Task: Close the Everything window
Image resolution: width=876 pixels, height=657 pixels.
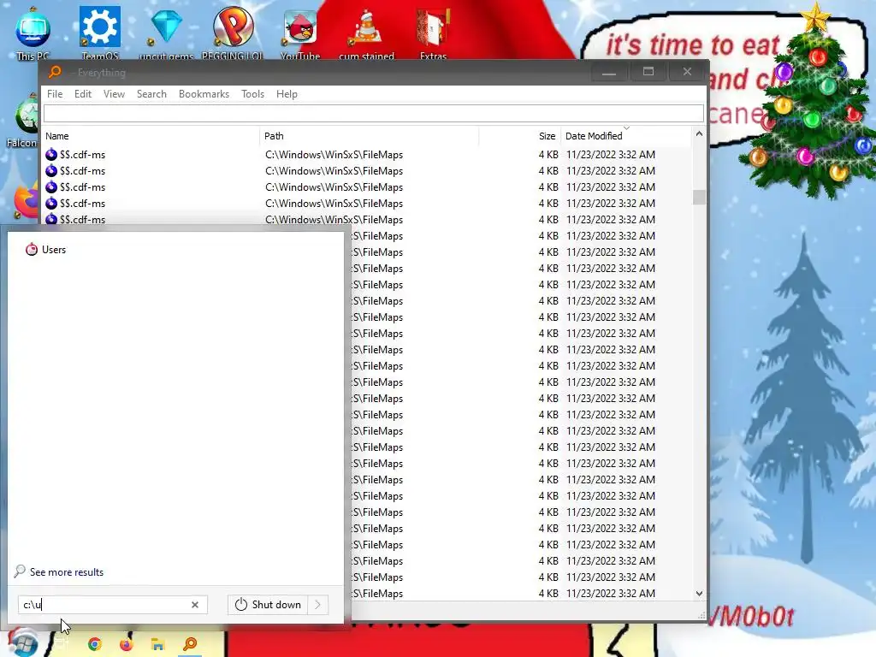Action: pos(687,72)
